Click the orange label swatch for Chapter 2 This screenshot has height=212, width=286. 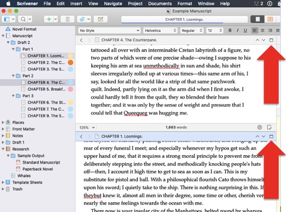click(x=71, y=62)
